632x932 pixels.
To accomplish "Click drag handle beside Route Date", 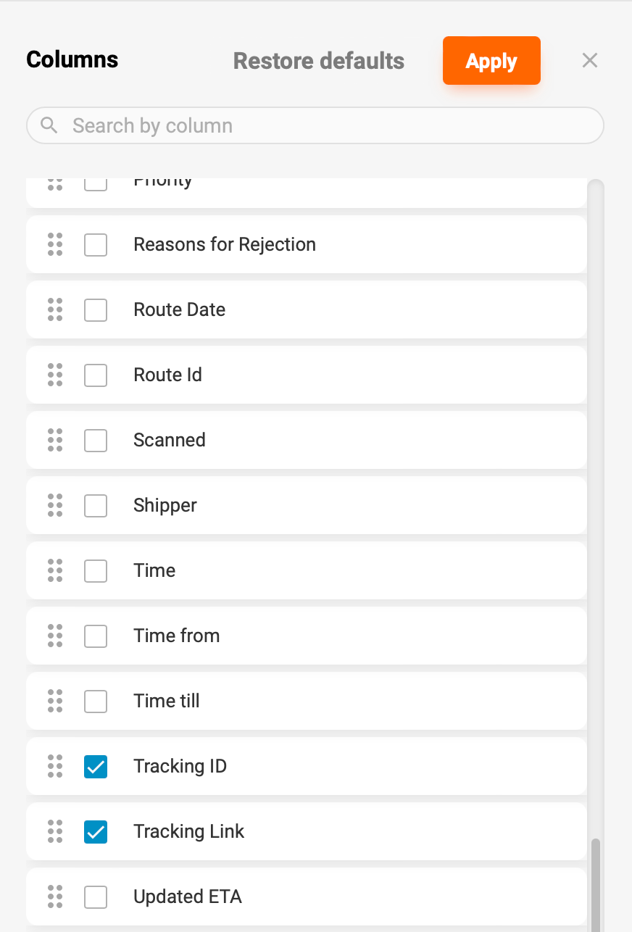I will [55, 310].
